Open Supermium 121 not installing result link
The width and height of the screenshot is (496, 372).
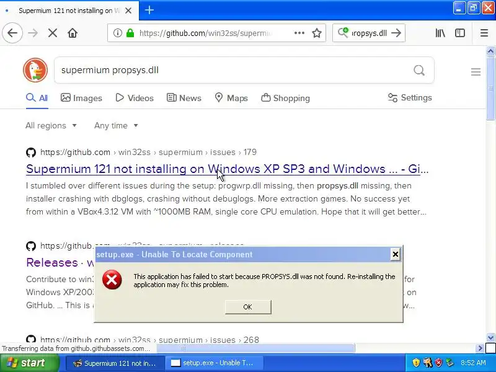pyautogui.click(x=227, y=169)
